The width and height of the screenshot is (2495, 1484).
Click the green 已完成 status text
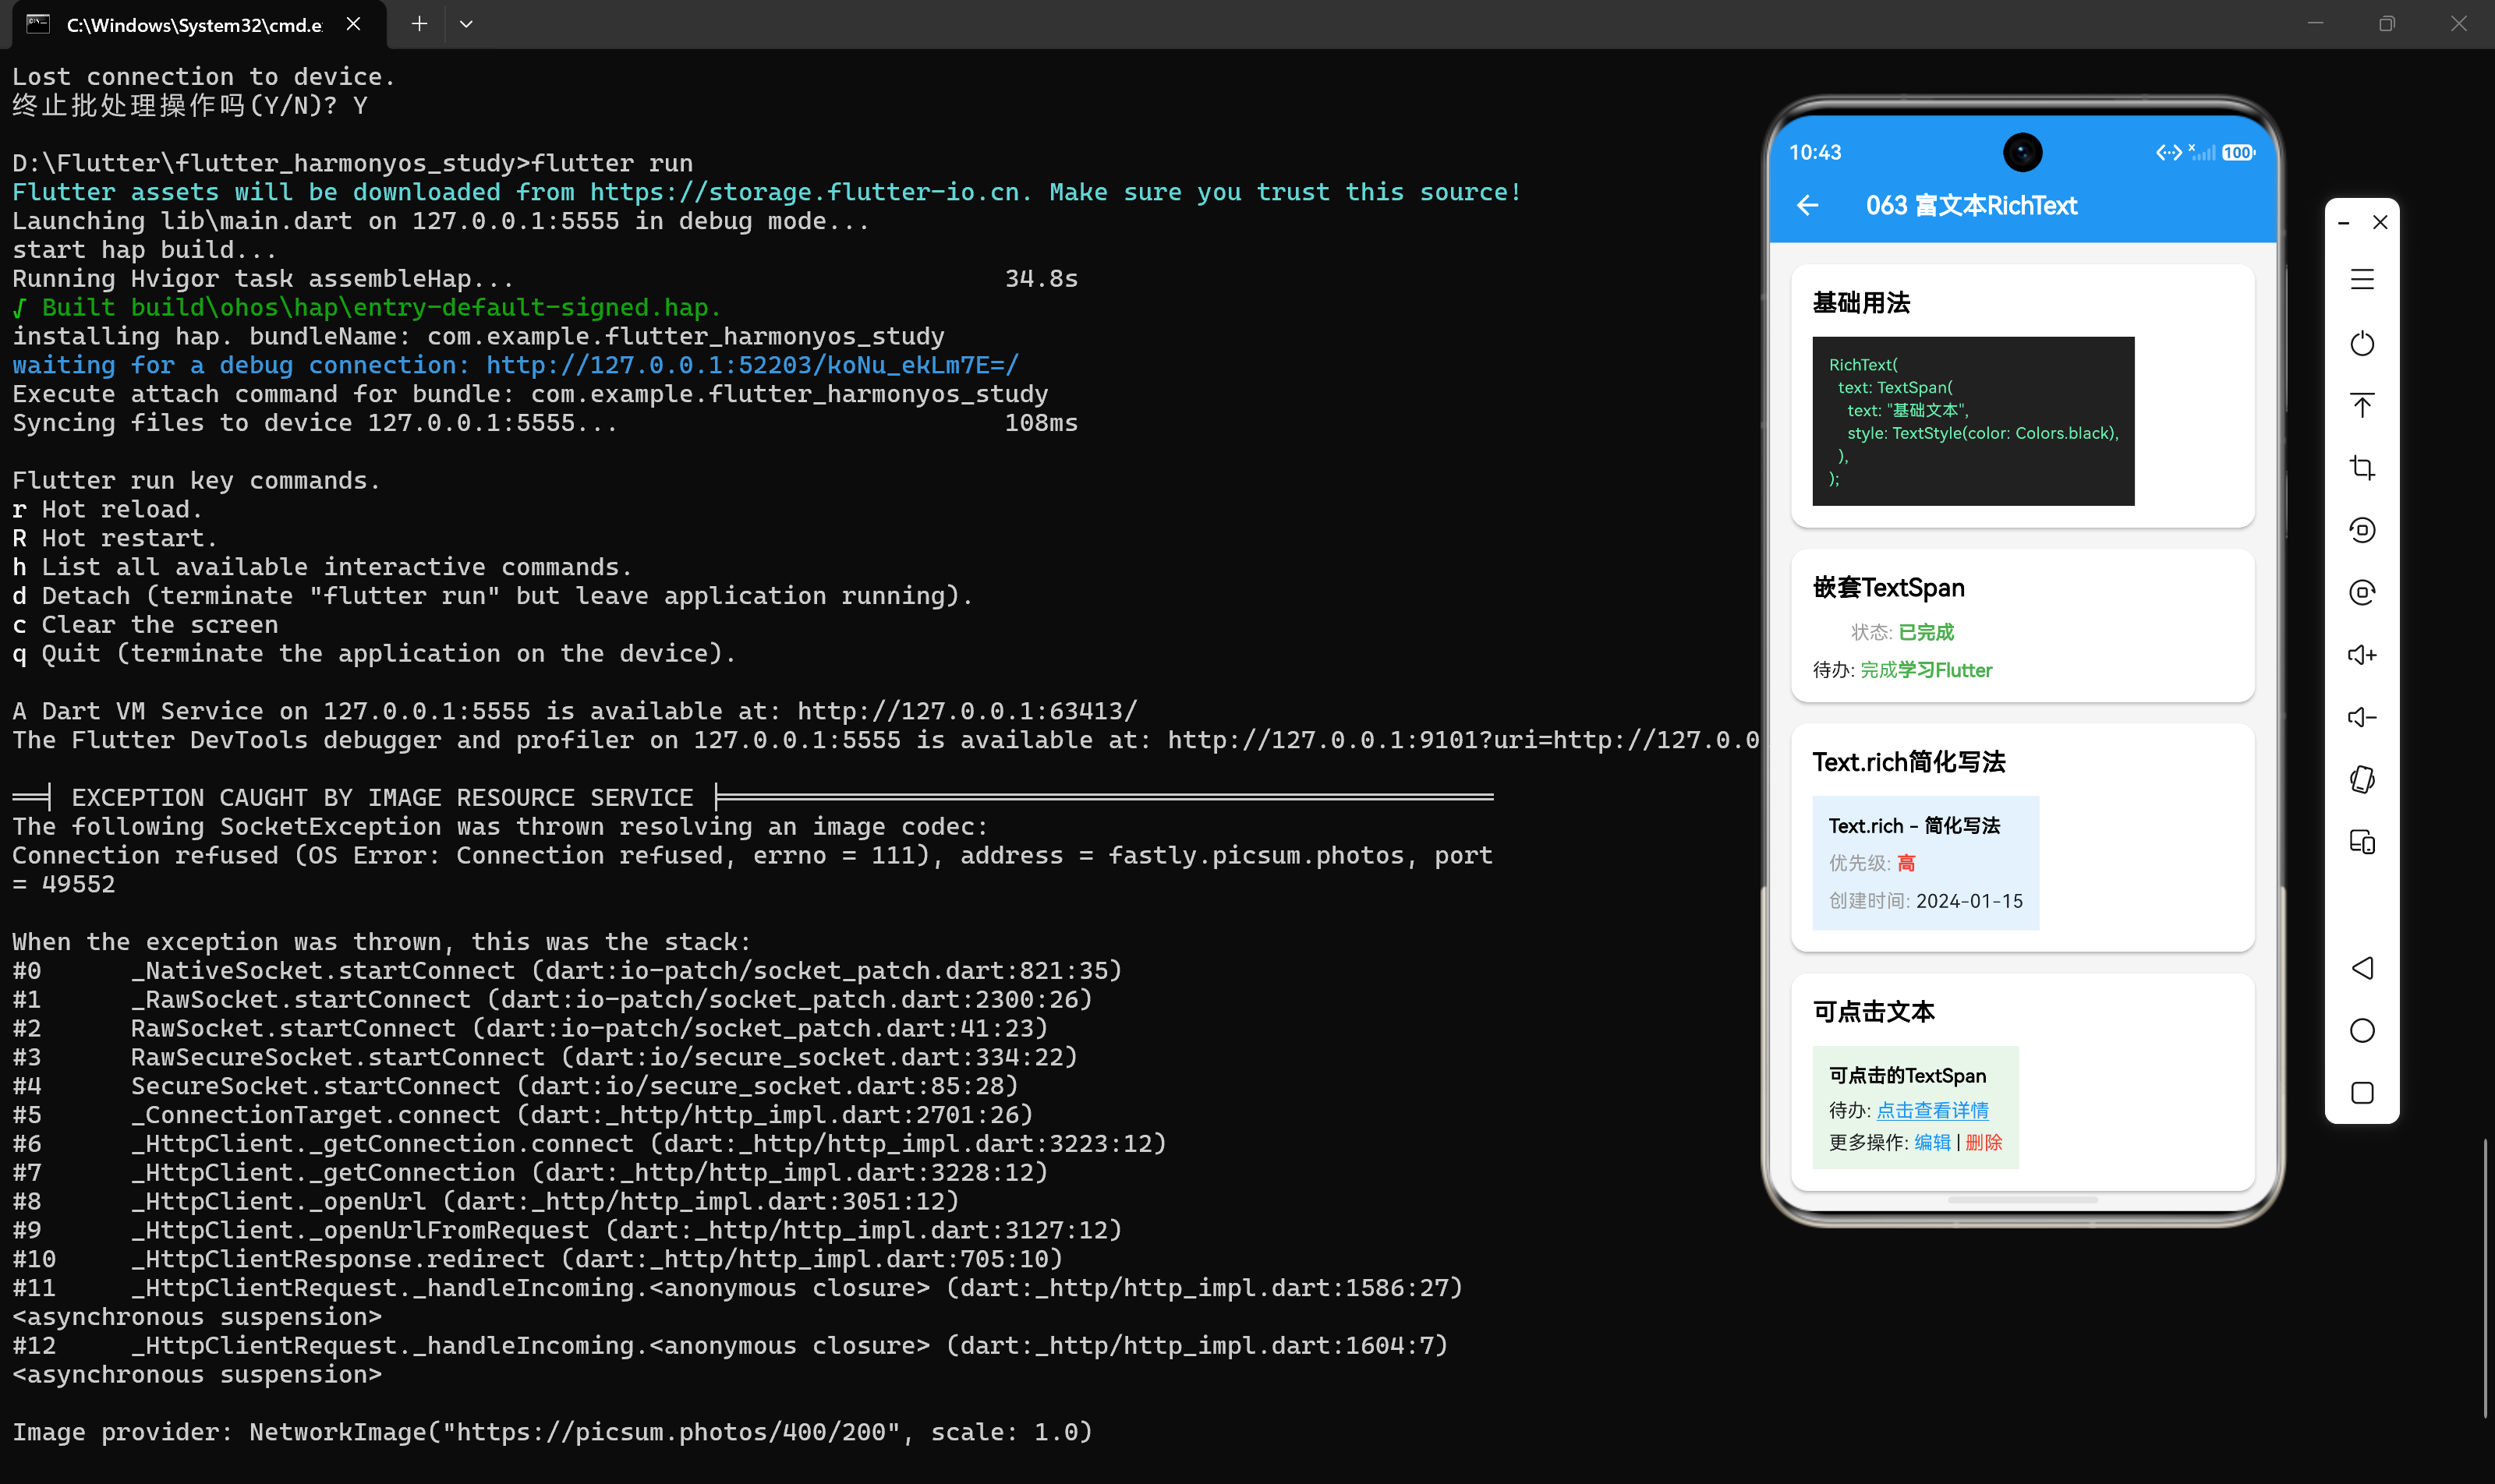pos(1926,632)
